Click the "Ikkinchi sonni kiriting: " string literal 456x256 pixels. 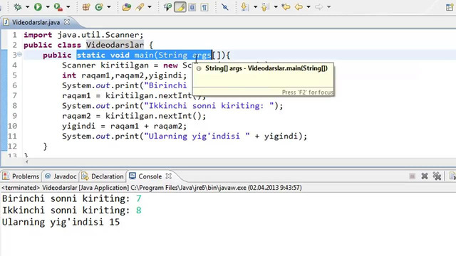[x=209, y=106]
